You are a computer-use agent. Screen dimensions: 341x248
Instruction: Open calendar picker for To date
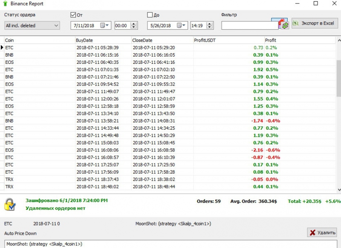pyautogui.click(x=179, y=26)
